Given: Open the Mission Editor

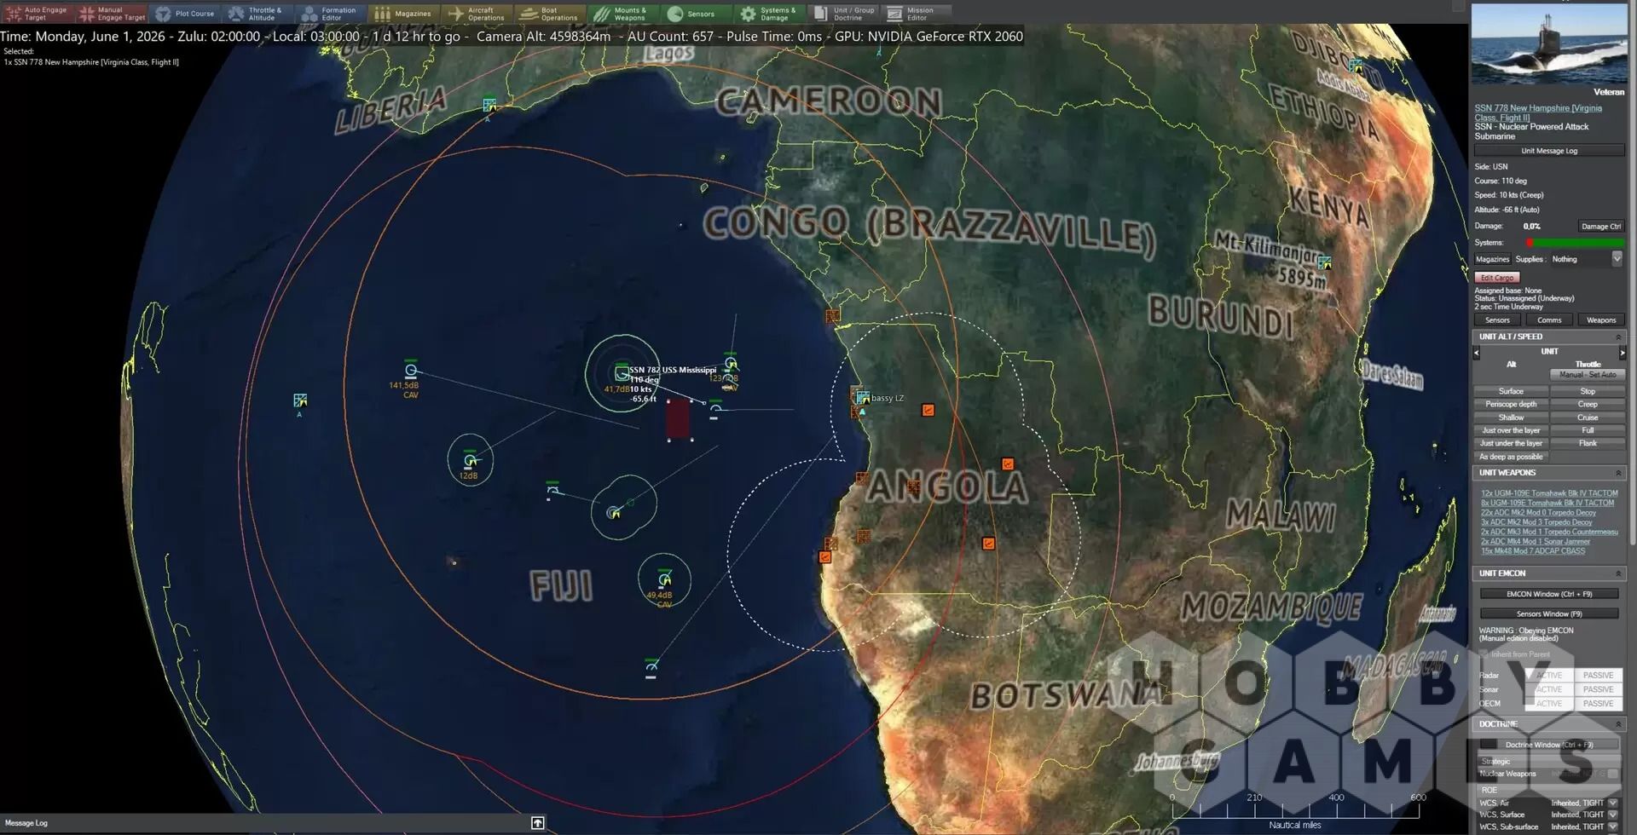Looking at the screenshot, I should pos(917,14).
